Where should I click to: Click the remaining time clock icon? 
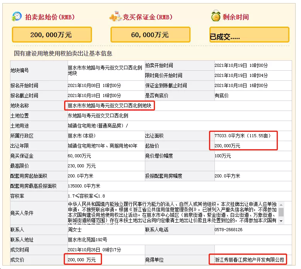[x=216, y=17]
